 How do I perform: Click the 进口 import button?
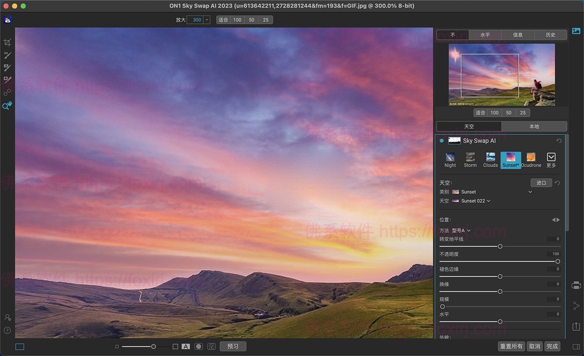(541, 183)
